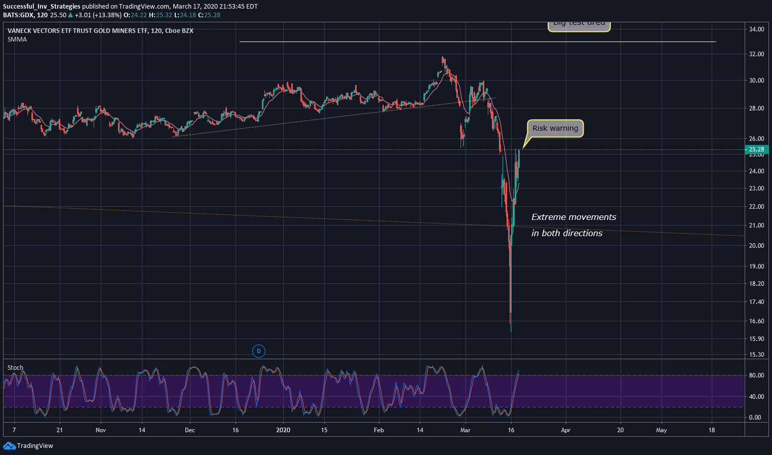
Task: Click the 2020 label on time axis
Action: (x=283, y=430)
